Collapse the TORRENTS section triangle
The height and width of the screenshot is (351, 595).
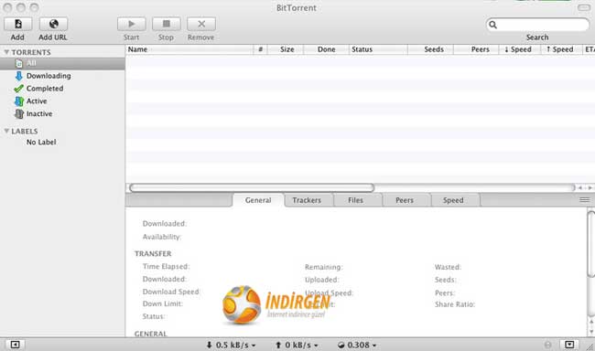click(x=6, y=52)
